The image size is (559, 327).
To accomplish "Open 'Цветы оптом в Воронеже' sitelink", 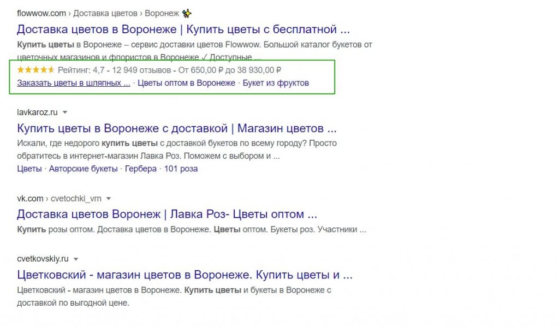I will [187, 83].
